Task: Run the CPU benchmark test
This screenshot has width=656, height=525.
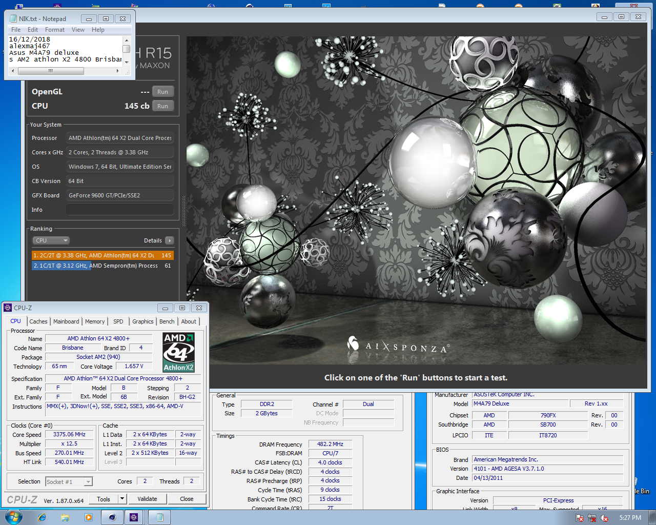Action: 163,106
